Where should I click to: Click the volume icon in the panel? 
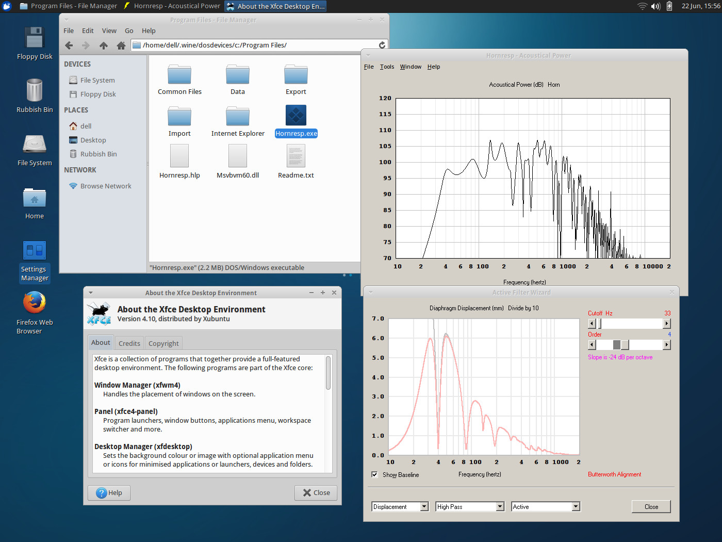(x=656, y=6)
